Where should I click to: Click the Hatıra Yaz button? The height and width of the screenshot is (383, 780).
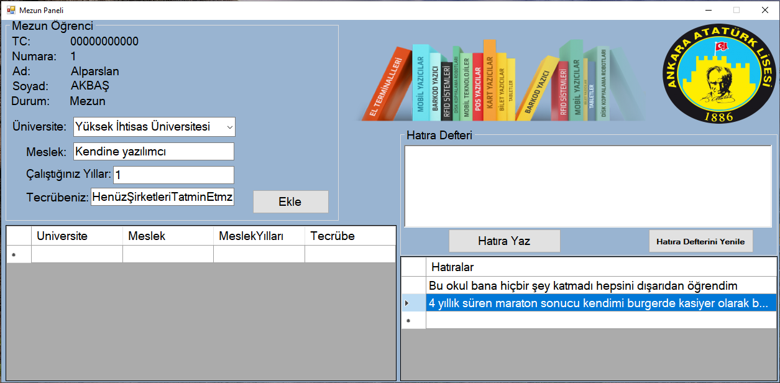[x=504, y=241]
